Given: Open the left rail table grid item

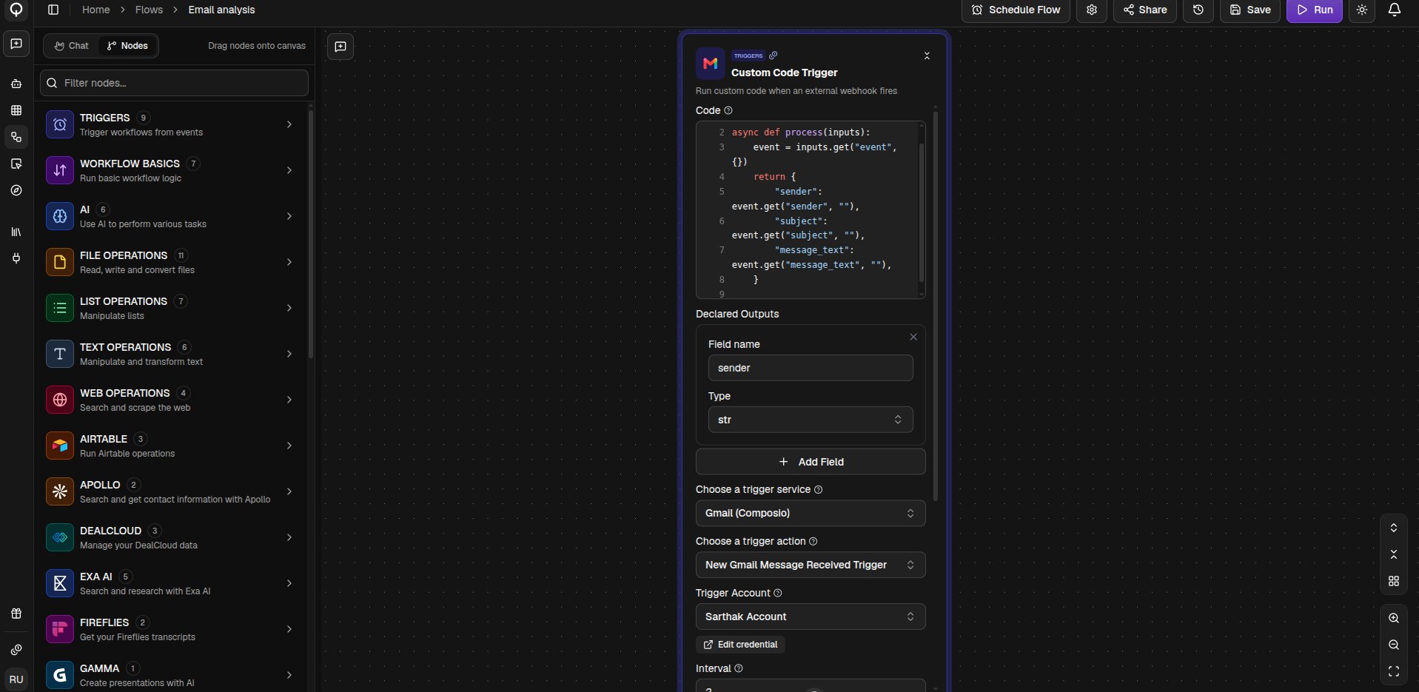Looking at the screenshot, I should 16,110.
